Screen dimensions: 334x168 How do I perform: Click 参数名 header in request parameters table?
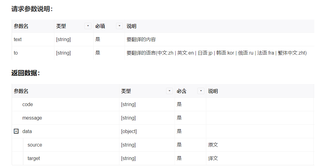tap(21, 26)
